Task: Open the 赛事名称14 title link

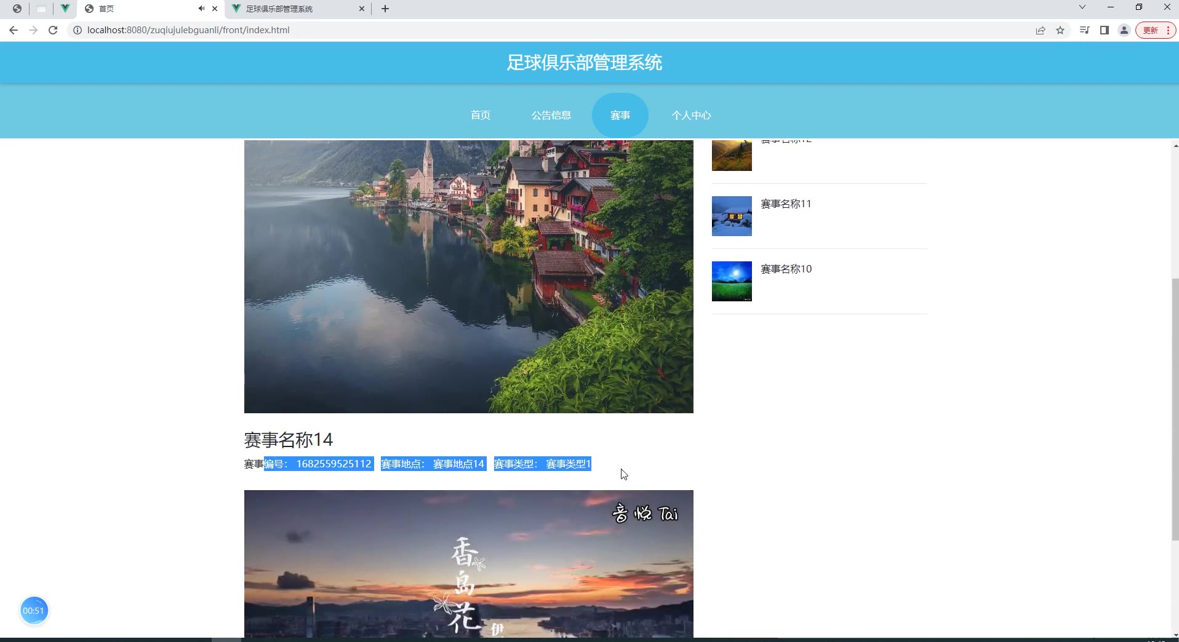Action: click(x=289, y=440)
